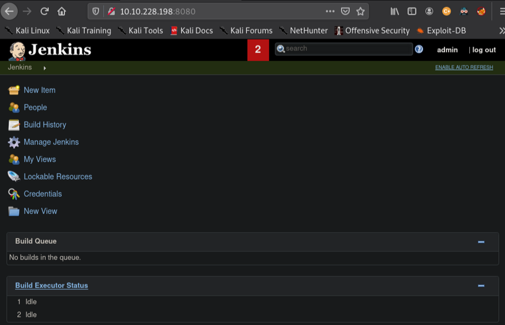The height and width of the screenshot is (325, 505).
Task: Click the red notification badge showing 2
Action: point(258,50)
